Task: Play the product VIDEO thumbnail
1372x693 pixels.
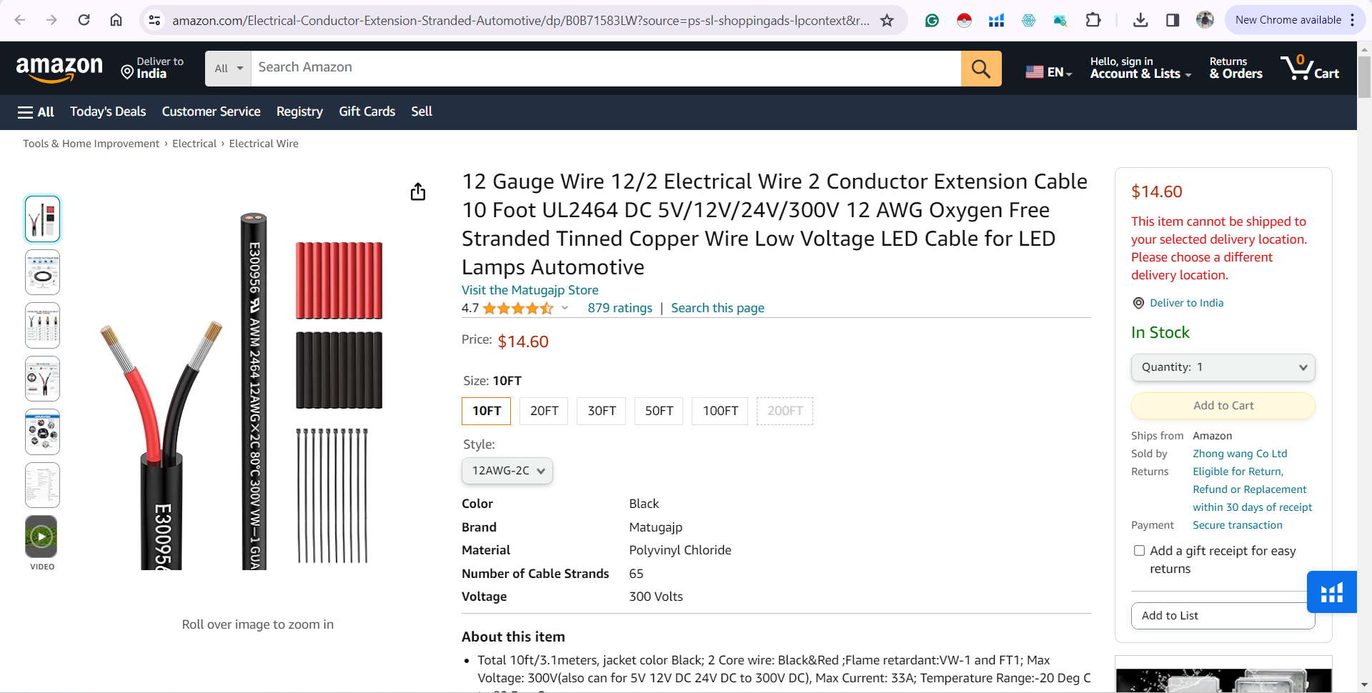Action: pos(41,536)
